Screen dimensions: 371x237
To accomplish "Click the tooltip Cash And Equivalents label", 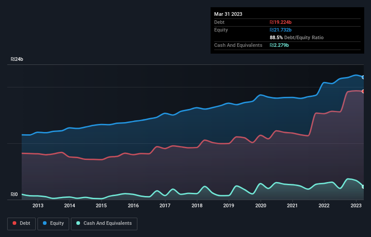I will click(x=238, y=45).
